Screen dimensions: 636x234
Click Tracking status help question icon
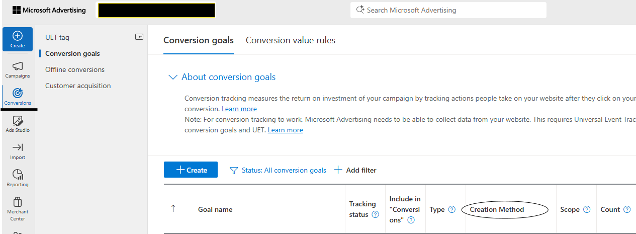[375, 214]
